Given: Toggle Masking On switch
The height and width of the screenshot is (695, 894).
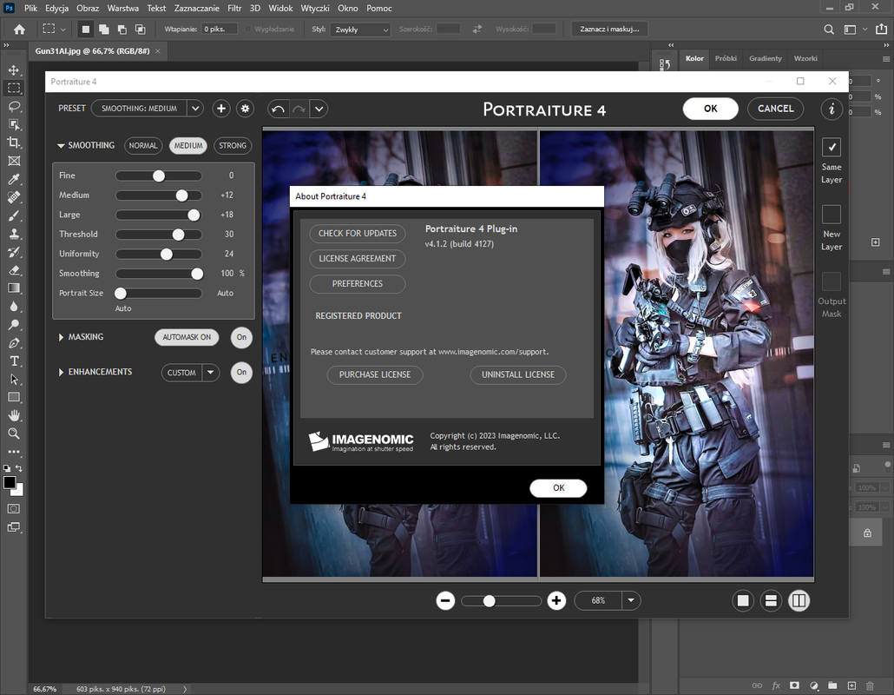Looking at the screenshot, I should coord(242,337).
